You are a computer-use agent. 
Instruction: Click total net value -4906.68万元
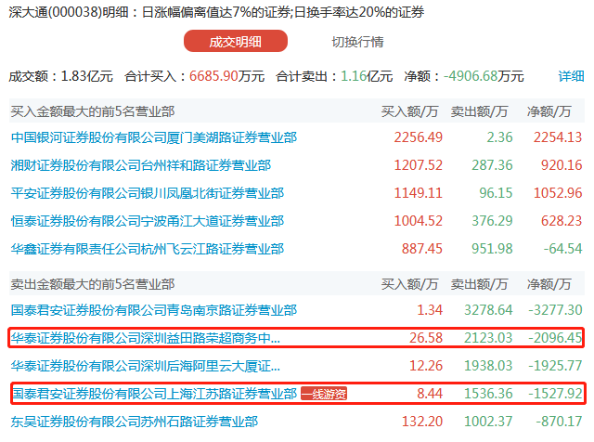(x=484, y=76)
